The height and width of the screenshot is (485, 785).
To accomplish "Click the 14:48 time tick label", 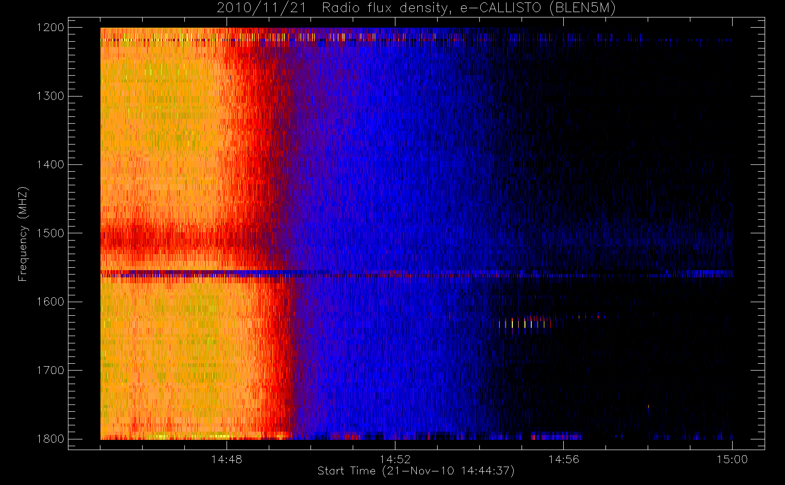I will (227, 459).
